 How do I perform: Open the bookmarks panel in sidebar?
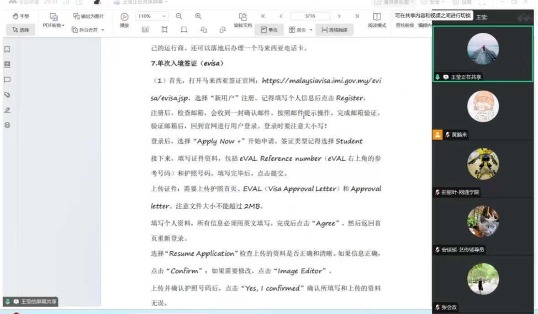[x=7, y=50]
